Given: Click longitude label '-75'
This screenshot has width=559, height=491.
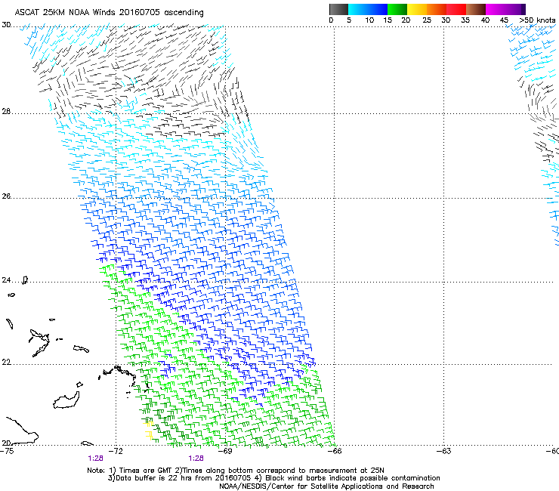Looking at the screenshot, I should [x=7, y=451].
